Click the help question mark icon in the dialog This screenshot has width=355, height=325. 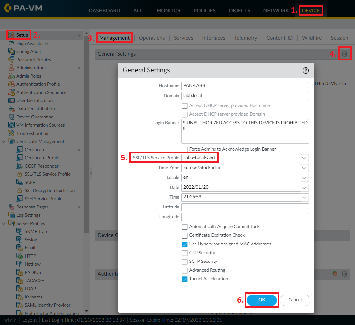point(306,70)
